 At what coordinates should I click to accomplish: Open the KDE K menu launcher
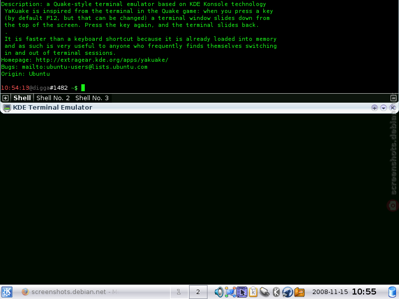point(7,292)
